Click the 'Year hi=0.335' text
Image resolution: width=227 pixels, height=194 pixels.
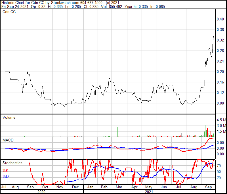[136, 7]
